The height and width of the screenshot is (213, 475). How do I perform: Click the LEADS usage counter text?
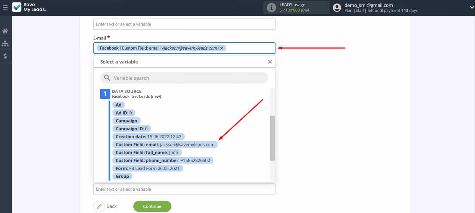(x=295, y=10)
